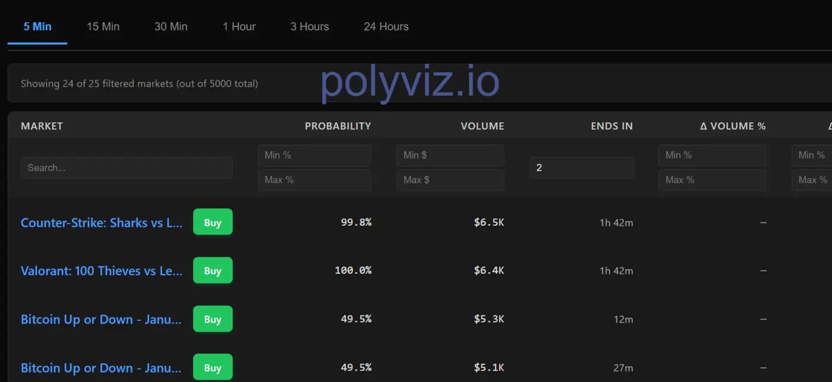This screenshot has width=832, height=382.
Task: Open the Valorant 100 Thieves market
Action: [x=101, y=271]
